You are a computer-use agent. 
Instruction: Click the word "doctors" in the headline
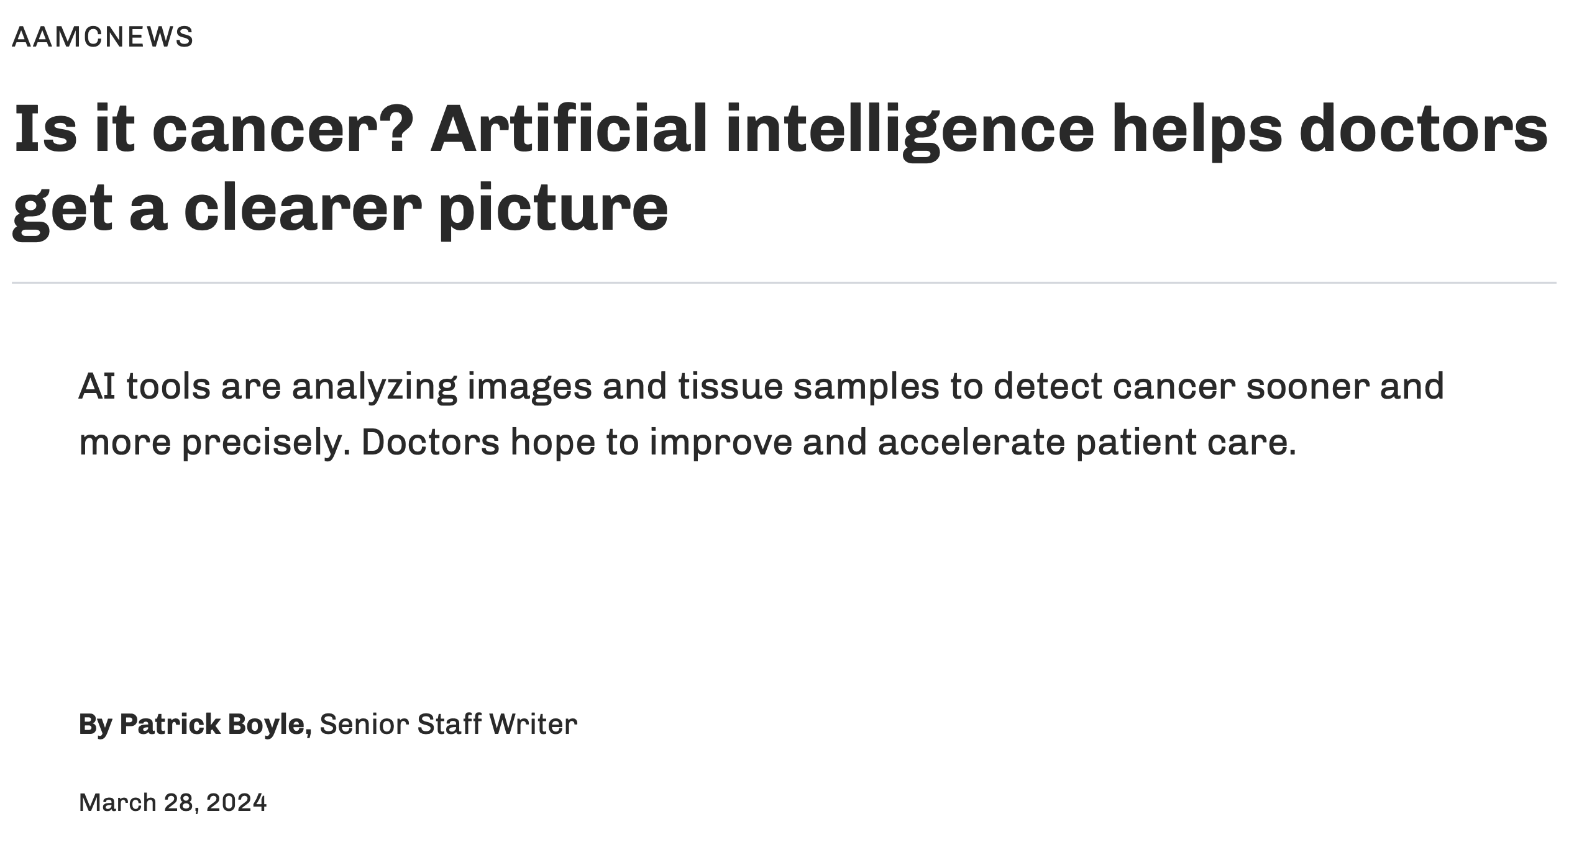click(1424, 130)
